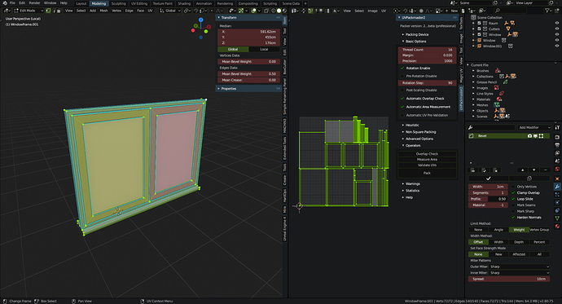Expand Materials in Current File tree

point(473,99)
